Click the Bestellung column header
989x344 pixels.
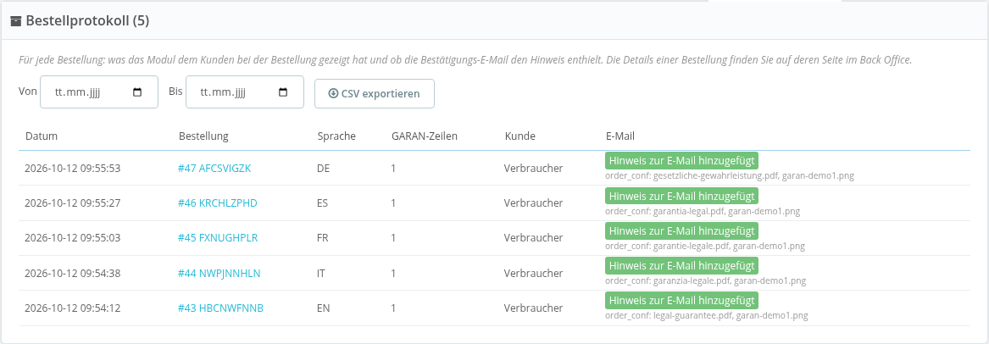(203, 136)
